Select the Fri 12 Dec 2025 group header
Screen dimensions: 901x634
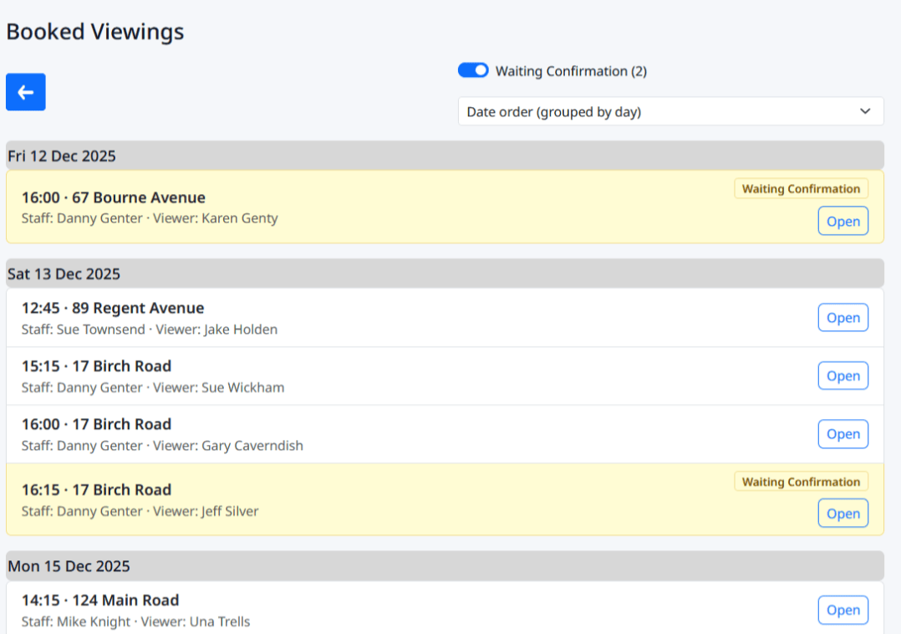(62, 156)
